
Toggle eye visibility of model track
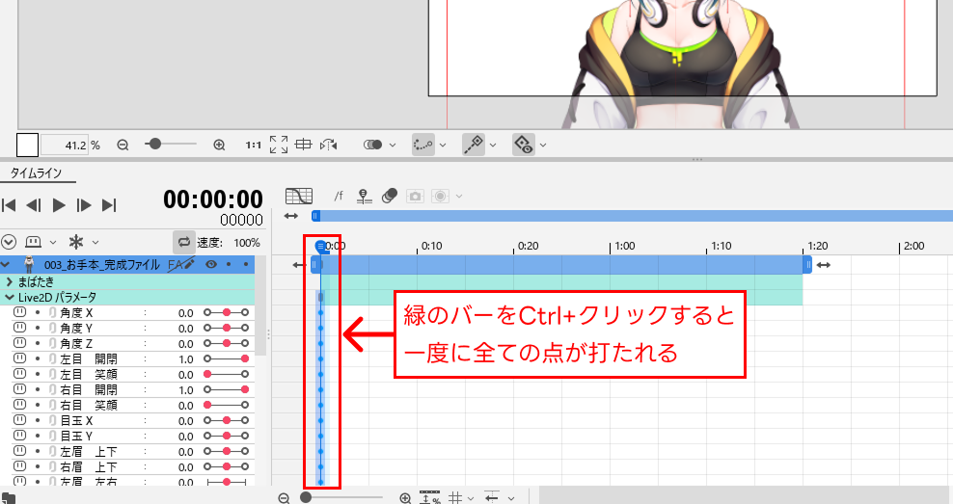pos(211,264)
